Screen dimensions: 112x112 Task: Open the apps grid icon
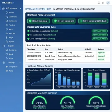pyautogui.click(x=103, y=3)
